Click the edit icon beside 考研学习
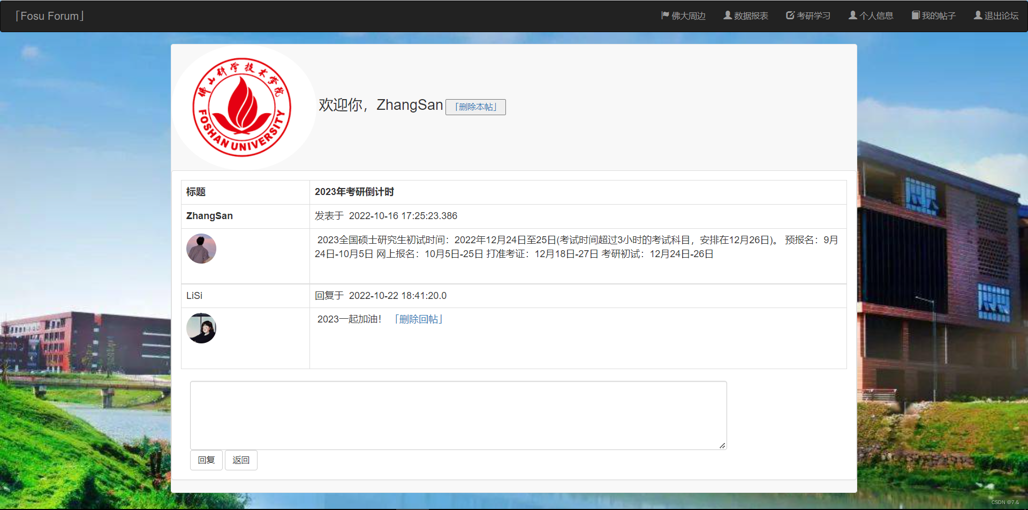This screenshot has height=510, width=1028. point(790,16)
